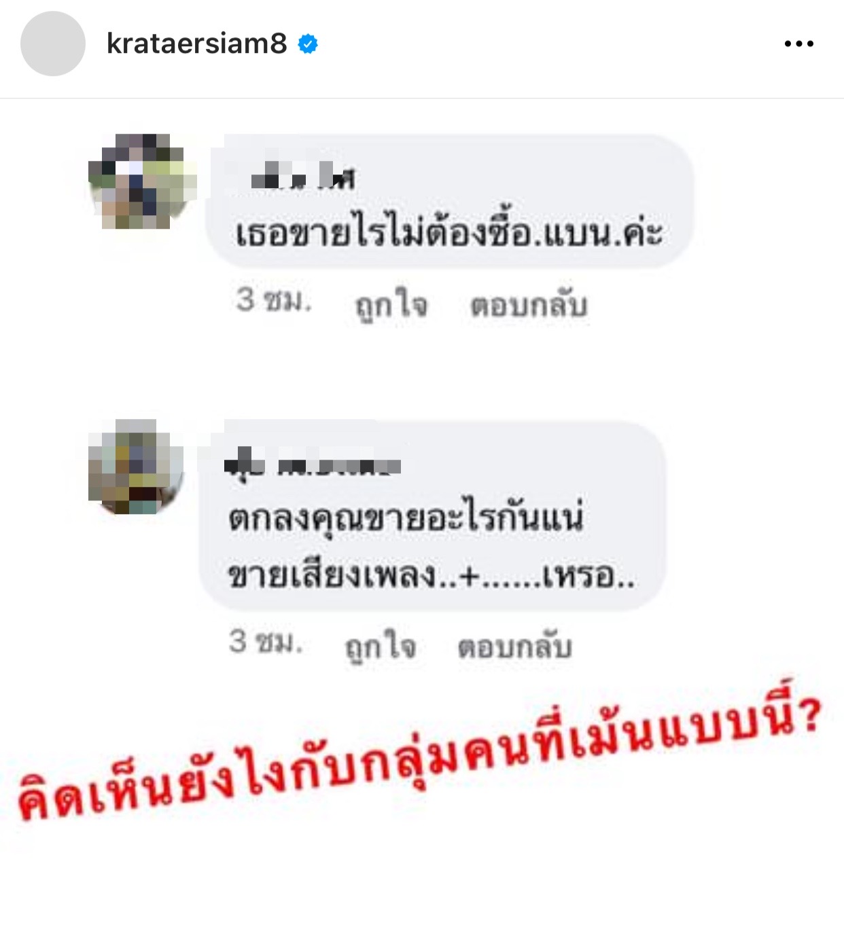
Task: Open the three-dot more options menu
Action: (798, 43)
